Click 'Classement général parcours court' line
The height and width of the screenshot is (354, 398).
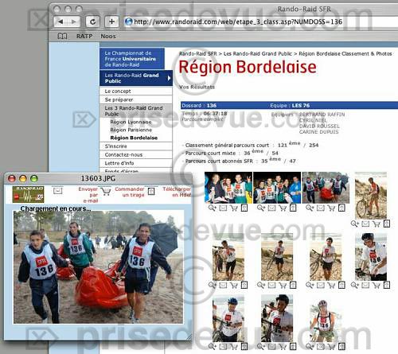250,145
